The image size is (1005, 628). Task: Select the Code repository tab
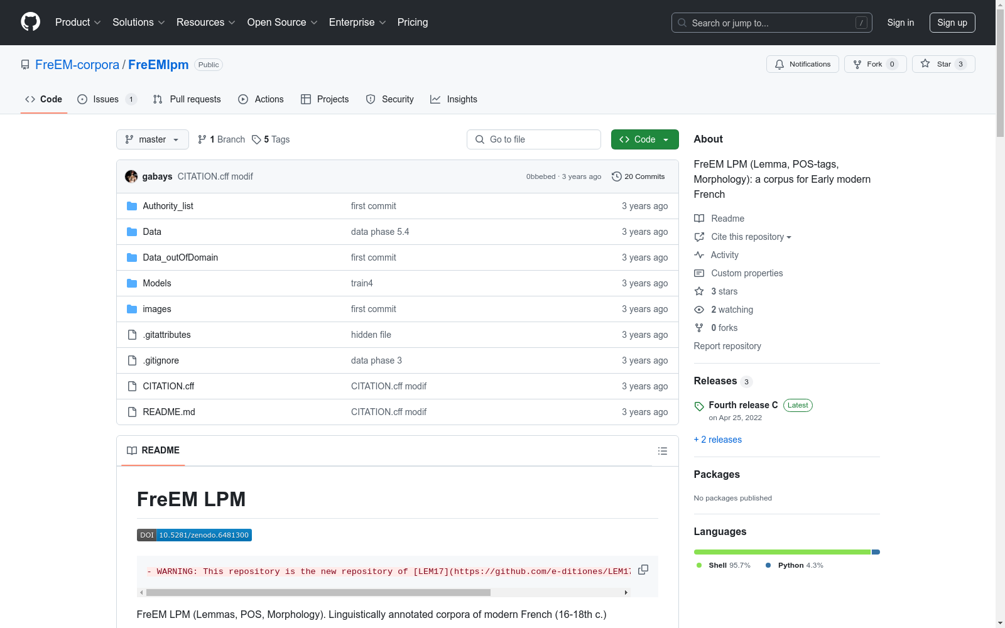[44, 99]
